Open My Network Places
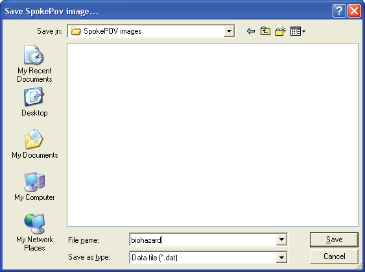This screenshot has width=365, height=272. [x=34, y=232]
